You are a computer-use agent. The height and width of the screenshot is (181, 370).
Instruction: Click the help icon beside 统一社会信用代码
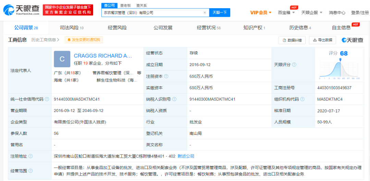(x=47, y=99)
